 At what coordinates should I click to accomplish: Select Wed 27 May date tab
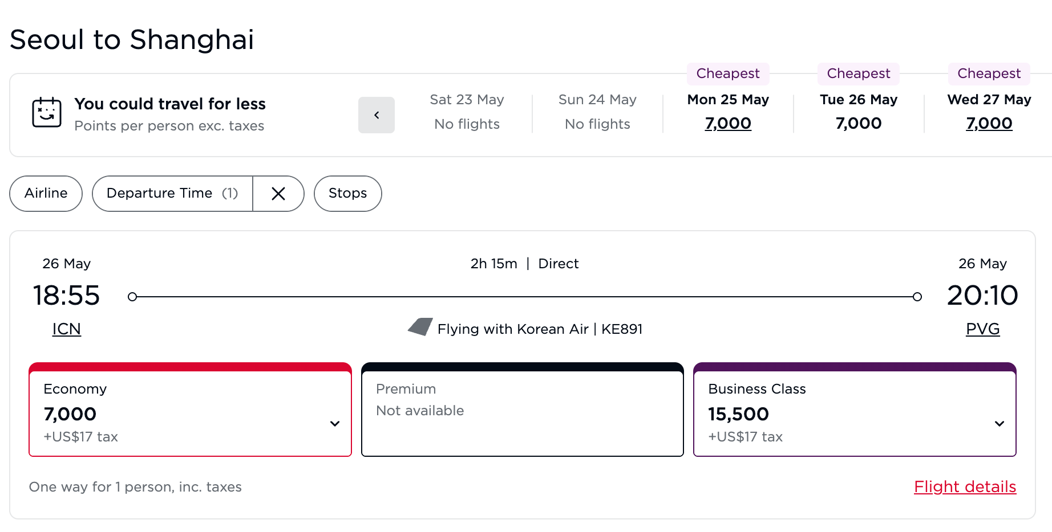pyautogui.click(x=989, y=112)
